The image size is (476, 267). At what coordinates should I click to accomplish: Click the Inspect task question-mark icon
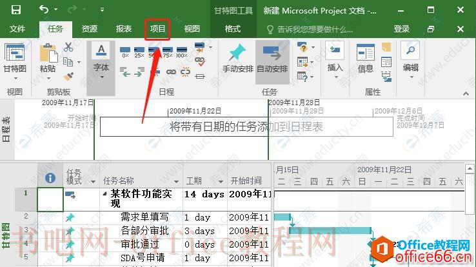tap(302, 47)
